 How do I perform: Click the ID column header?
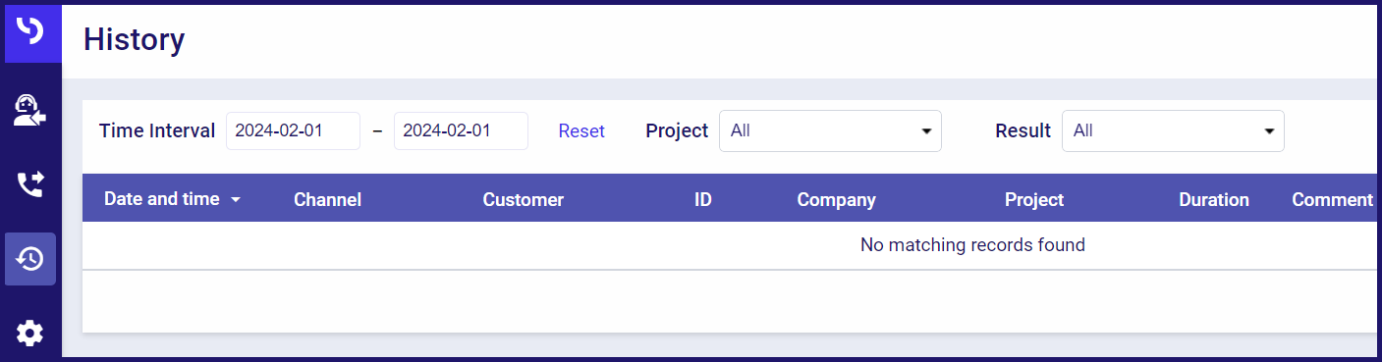pyautogui.click(x=703, y=199)
